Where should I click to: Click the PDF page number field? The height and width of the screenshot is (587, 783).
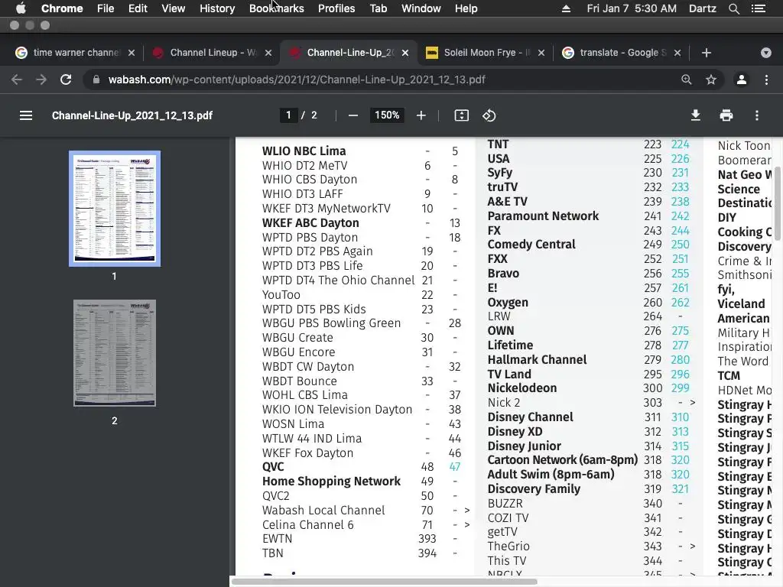coord(288,115)
